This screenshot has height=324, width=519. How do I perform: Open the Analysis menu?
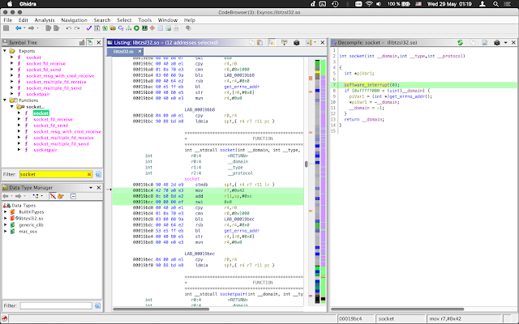(45, 19)
